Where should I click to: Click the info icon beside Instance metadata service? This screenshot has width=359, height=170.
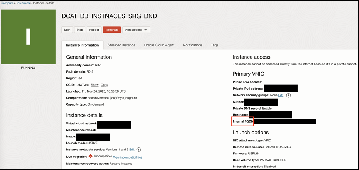(139, 150)
